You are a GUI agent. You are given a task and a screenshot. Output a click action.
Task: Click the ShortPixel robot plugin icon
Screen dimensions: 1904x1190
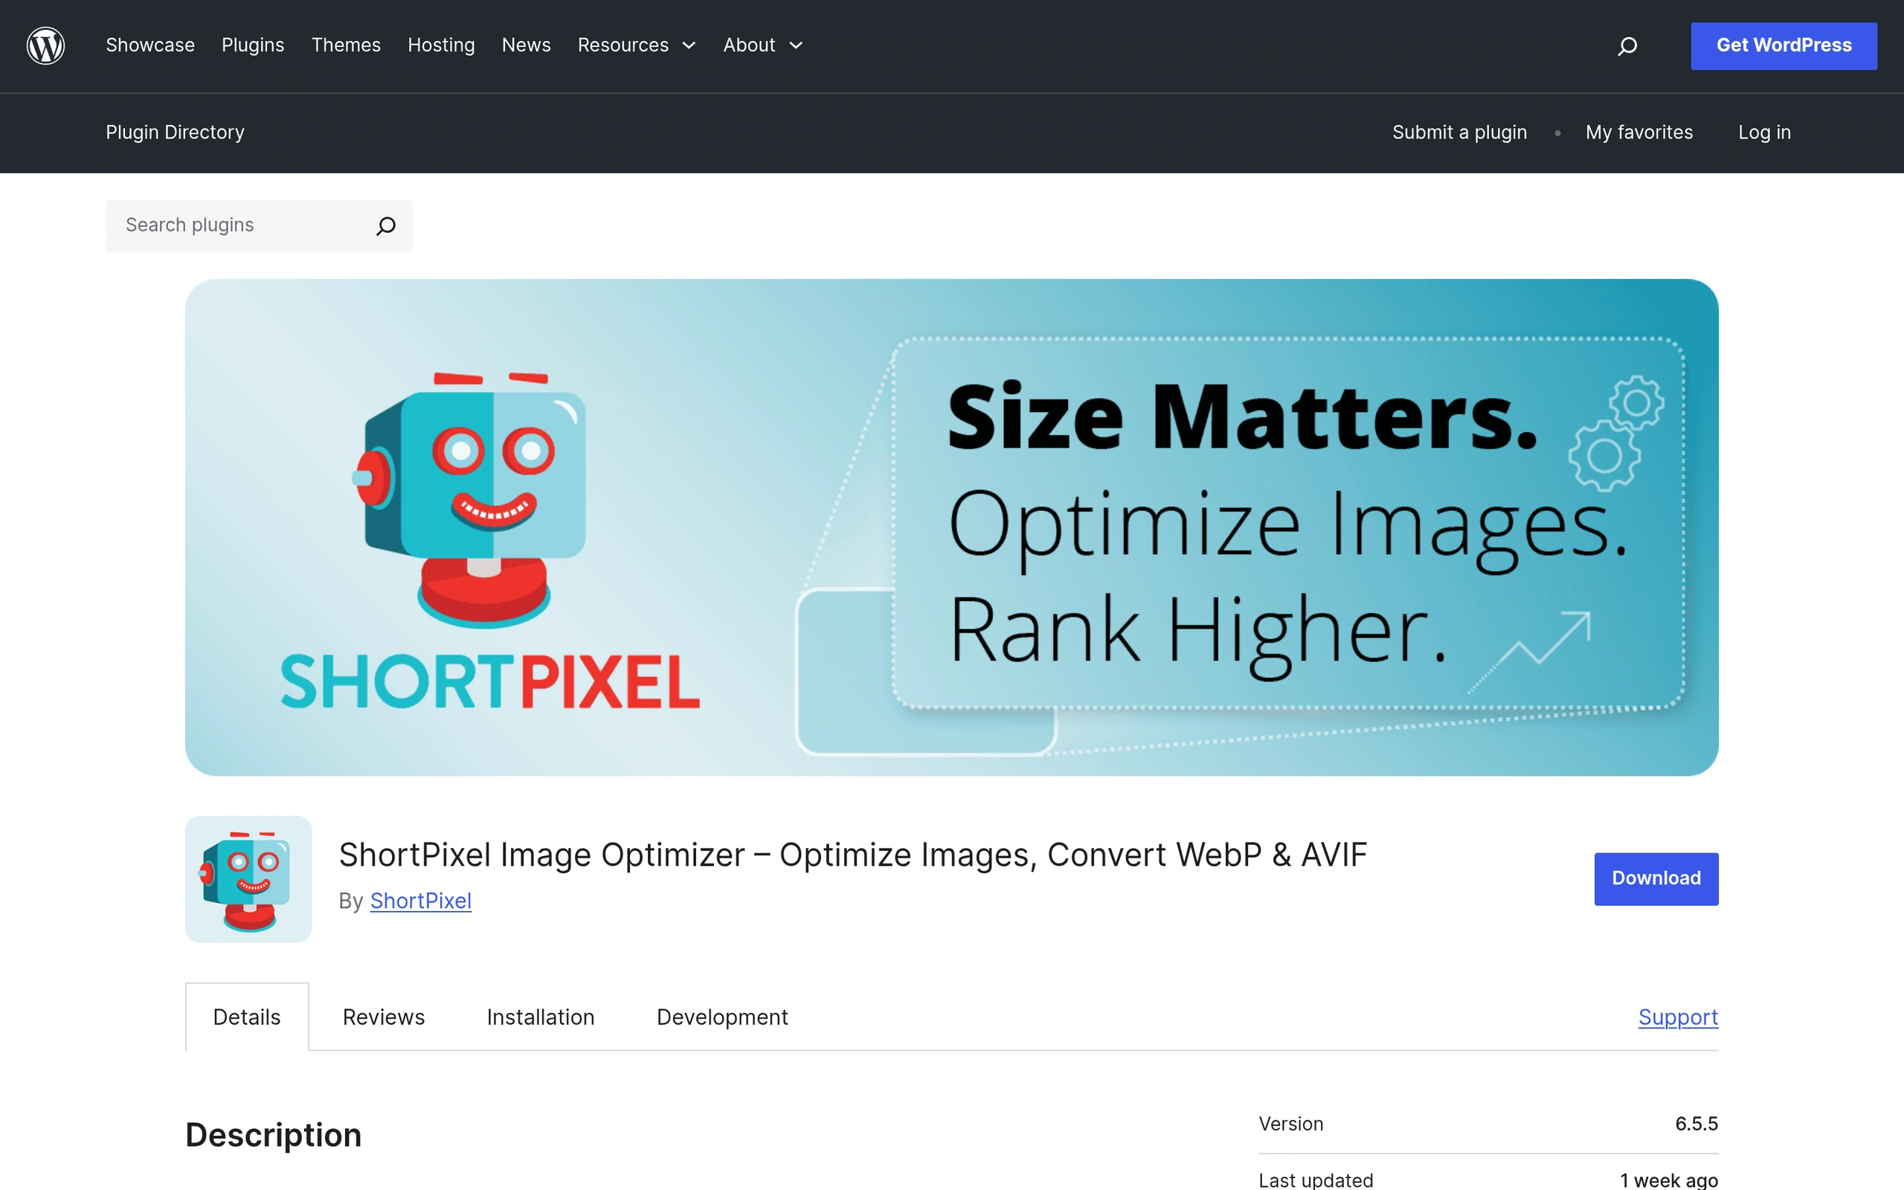248,879
